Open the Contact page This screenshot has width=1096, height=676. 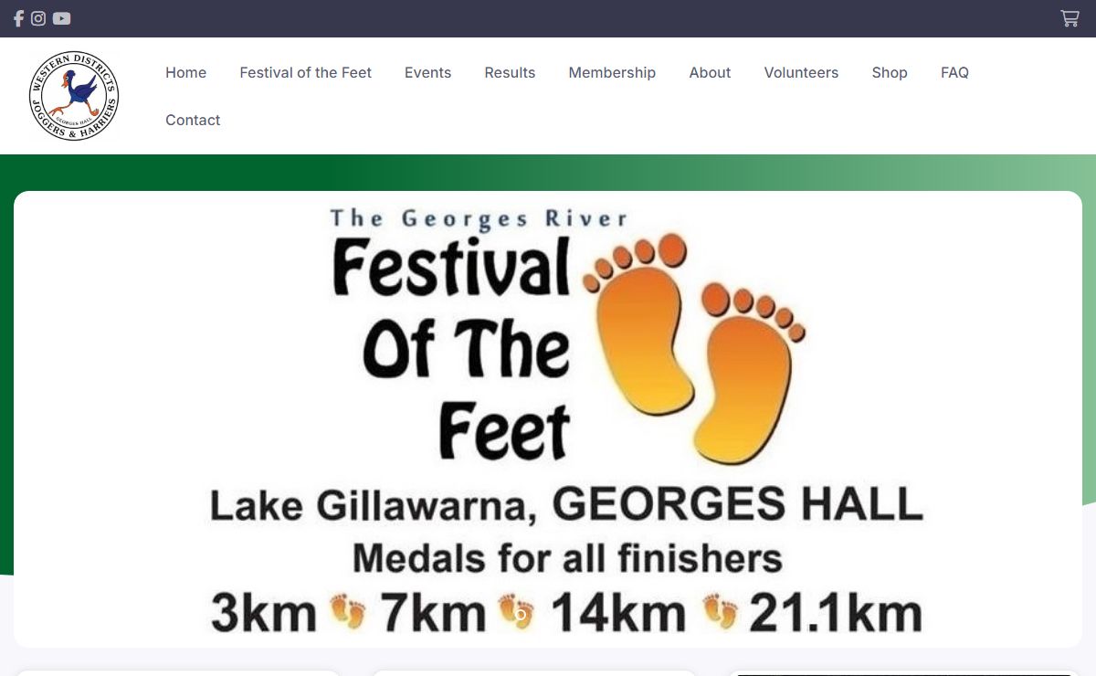pyautogui.click(x=193, y=120)
